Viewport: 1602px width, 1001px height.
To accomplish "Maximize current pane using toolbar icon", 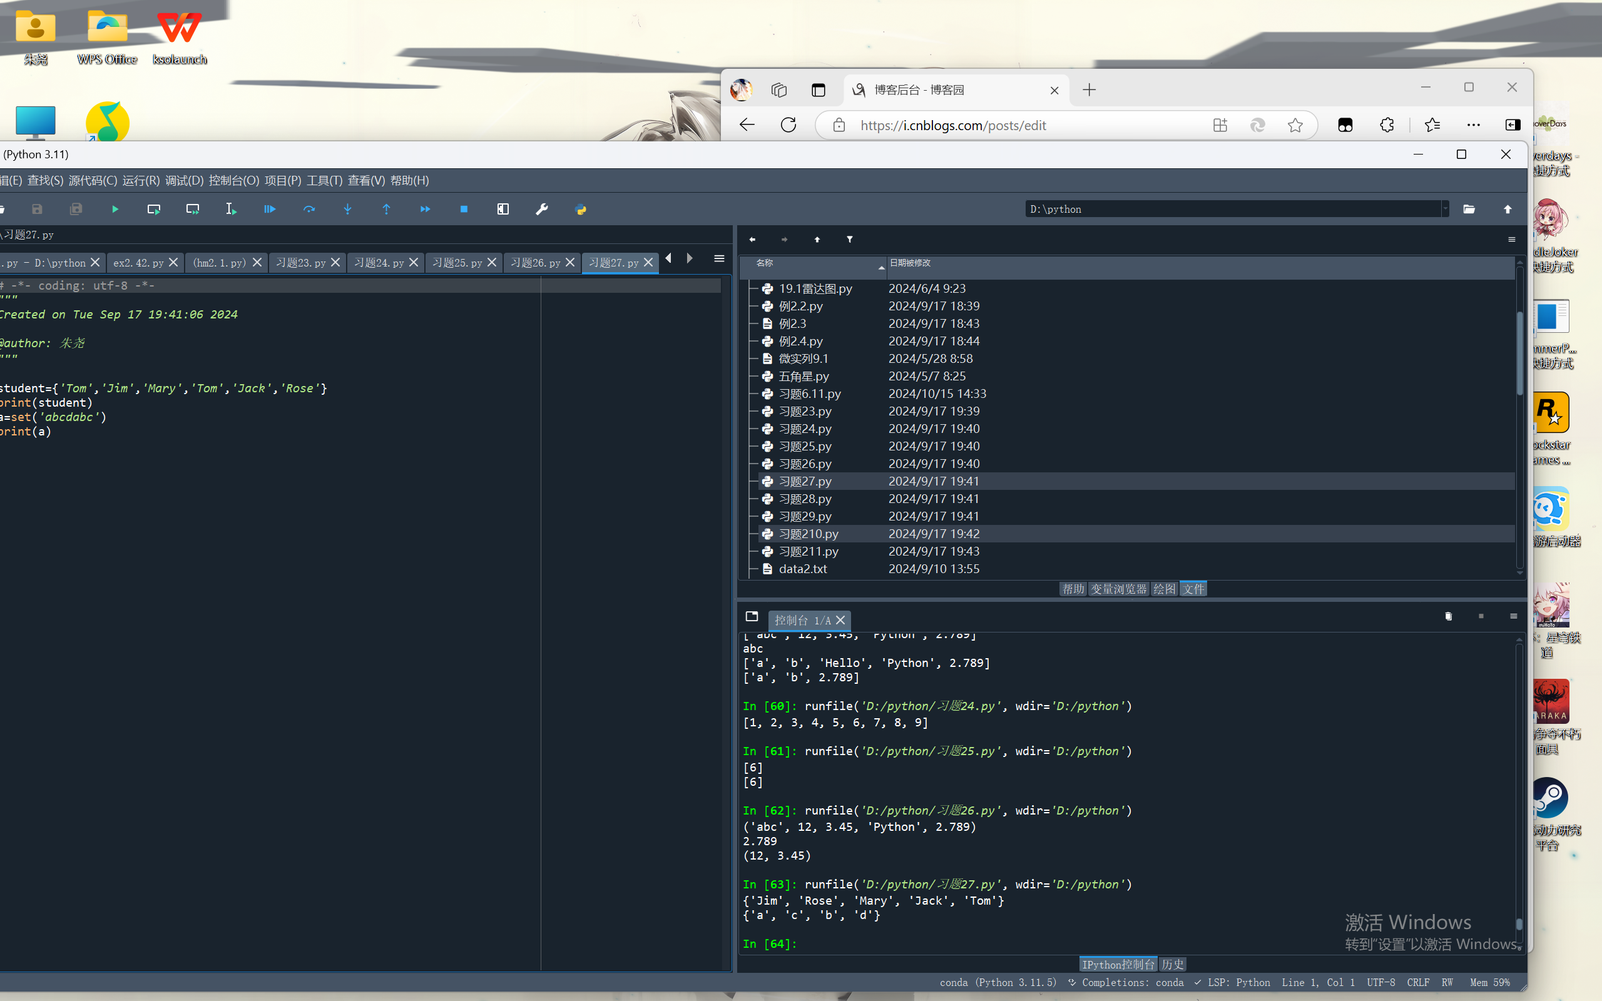I will click(x=503, y=209).
